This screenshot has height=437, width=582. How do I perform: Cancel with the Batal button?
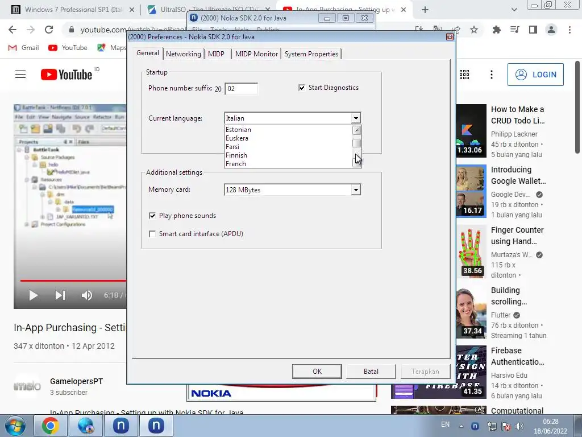pyautogui.click(x=371, y=371)
